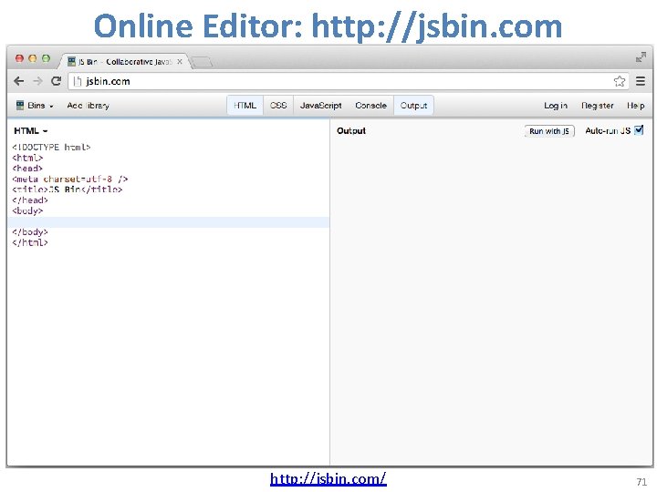Toggle the CSS panel tab
The height and width of the screenshot is (492, 657).
(x=278, y=106)
